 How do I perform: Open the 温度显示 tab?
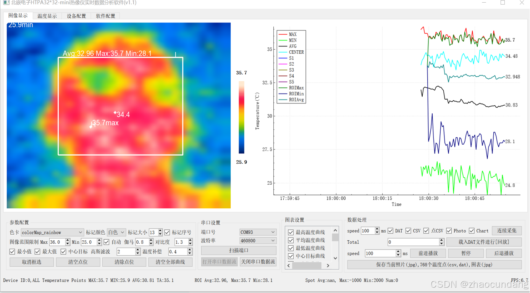point(47,16)
